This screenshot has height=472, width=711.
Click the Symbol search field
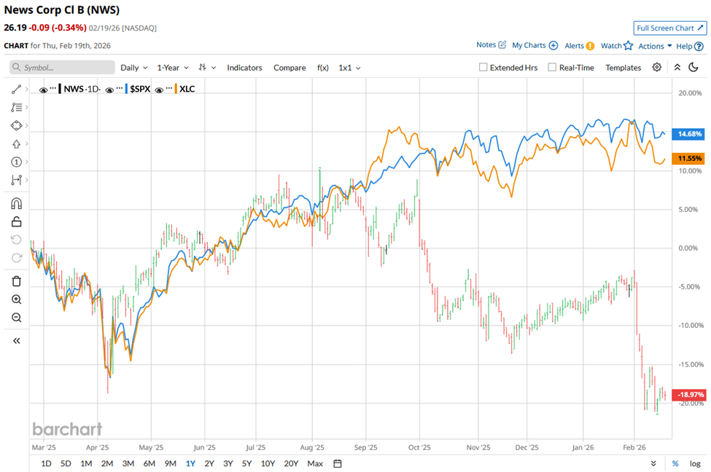[x=63, y=67]
